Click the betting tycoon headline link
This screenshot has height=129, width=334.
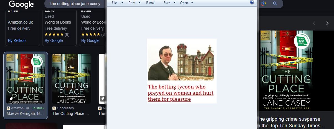(x=181, y=93)
